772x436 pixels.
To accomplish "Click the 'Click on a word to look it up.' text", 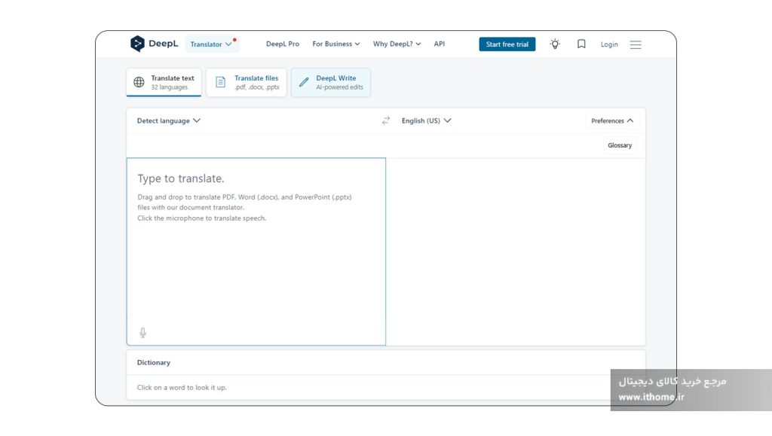I will point(182,387).
